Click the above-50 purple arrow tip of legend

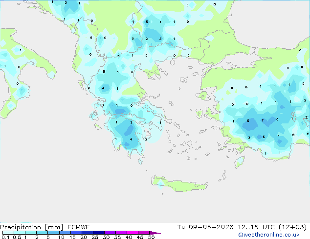pyautogui.click(x=155, y=233)
